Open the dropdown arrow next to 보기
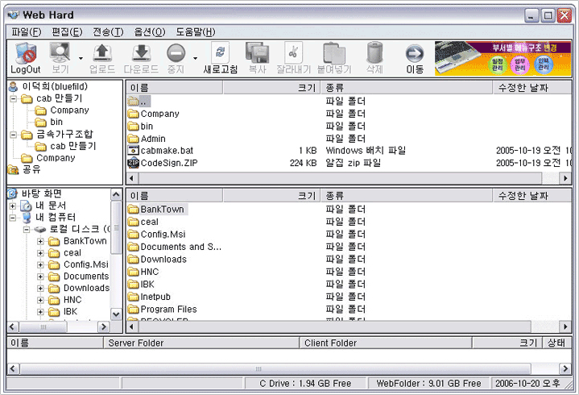Viewport: 579px width, 395px height. [81, 58]
